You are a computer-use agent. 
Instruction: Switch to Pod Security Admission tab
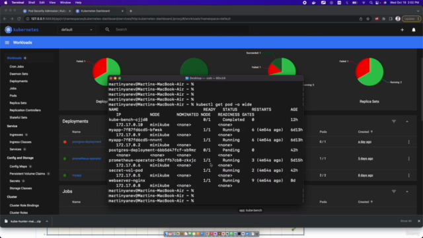pyautogui.click(x=46, y=11)
